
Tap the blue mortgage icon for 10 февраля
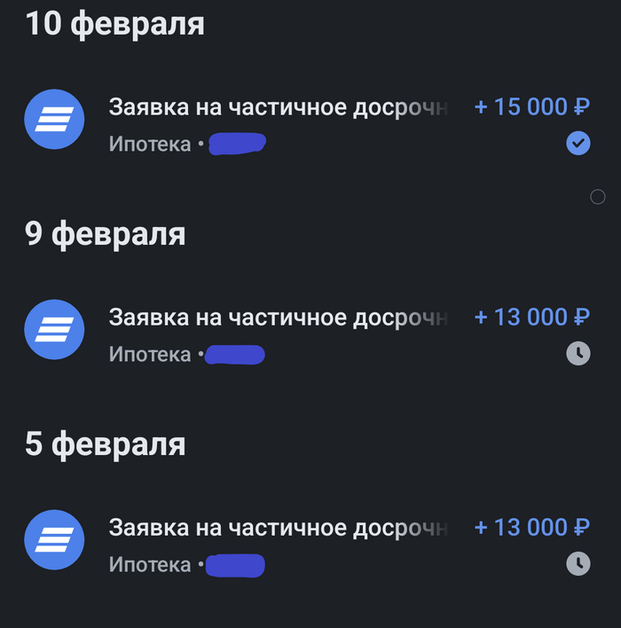tap(54, 120)
